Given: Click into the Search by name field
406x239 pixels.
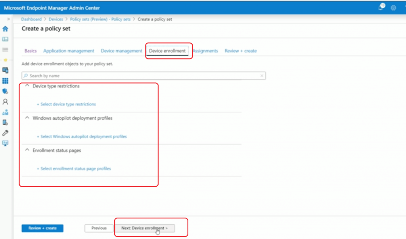Looking at the screenshot, I should [143, 76].
